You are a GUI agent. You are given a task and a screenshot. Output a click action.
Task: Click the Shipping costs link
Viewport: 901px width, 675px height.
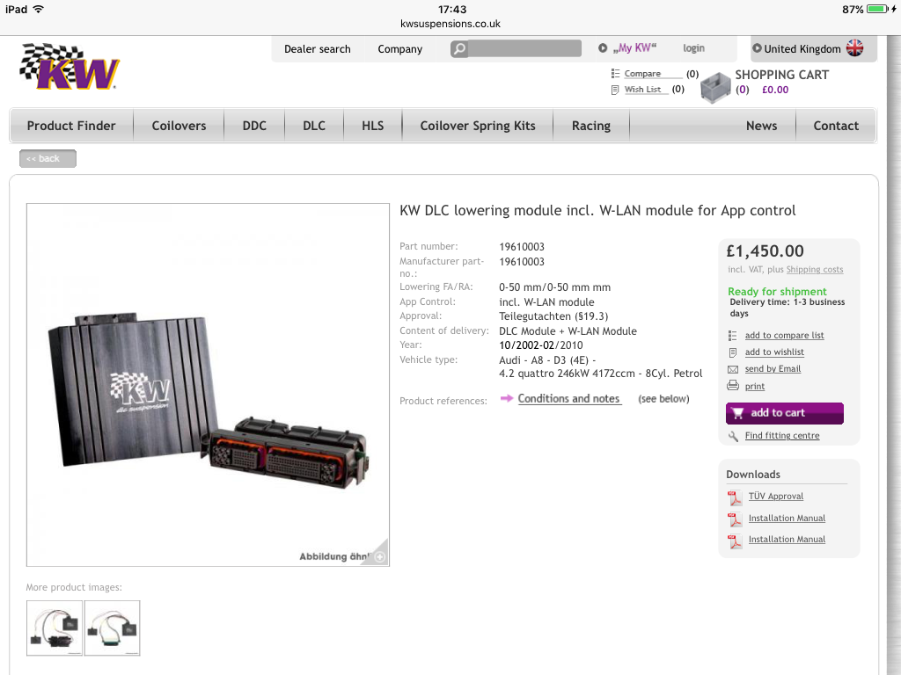tap(814, 269)
